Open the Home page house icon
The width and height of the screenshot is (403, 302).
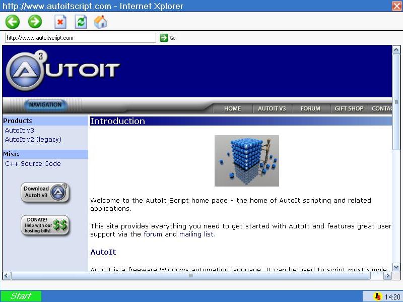[100, 22]
